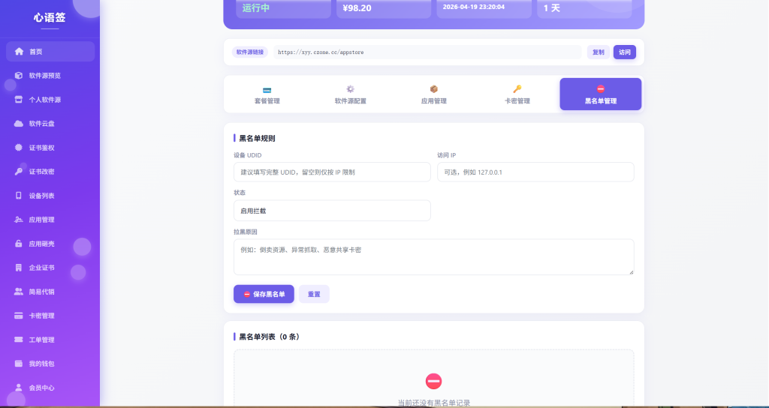Click the 1 天 card
Screen dimensions: 769x408
tap(584, 9)
